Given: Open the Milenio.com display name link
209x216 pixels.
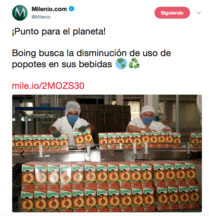Looking at the screenshot, I should point(49,9).
